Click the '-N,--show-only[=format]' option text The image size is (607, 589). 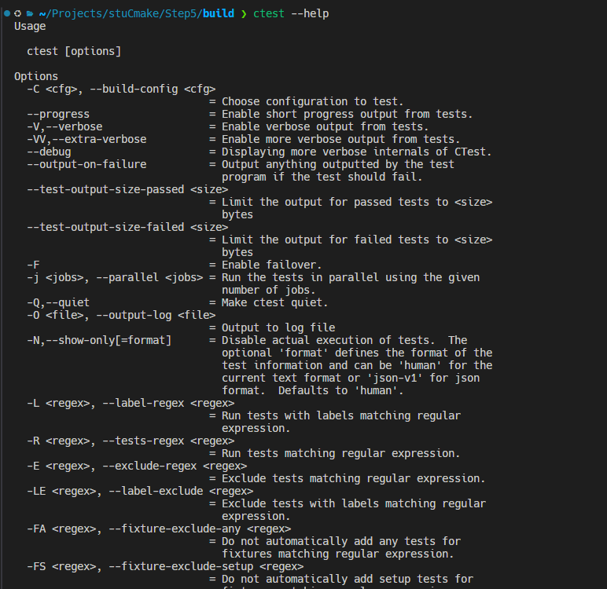[99, 340]
